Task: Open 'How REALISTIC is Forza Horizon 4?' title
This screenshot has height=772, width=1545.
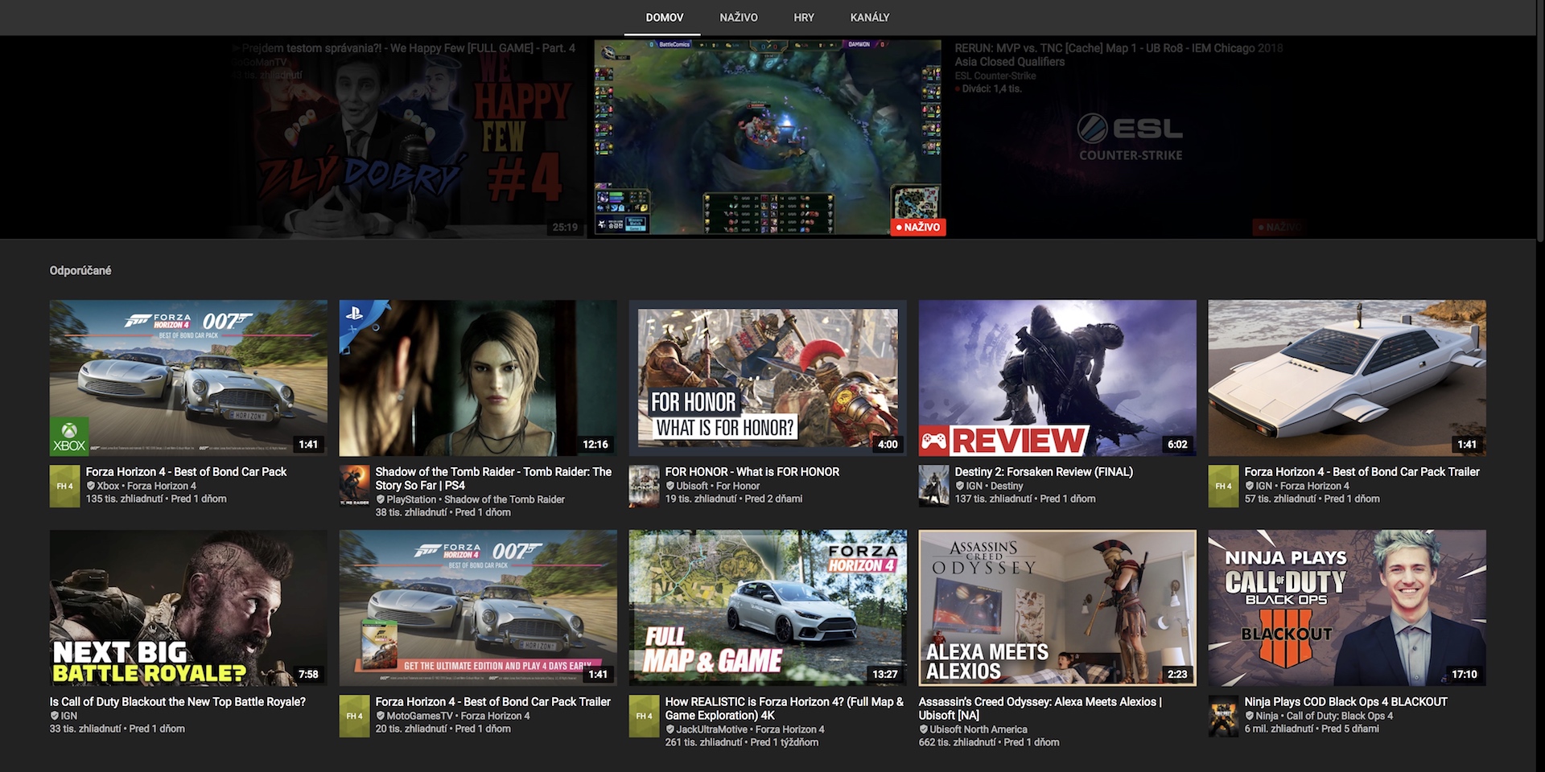Action: point(785,708)
